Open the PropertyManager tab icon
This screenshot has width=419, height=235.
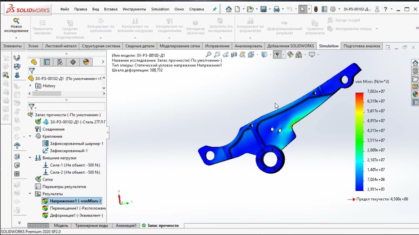click(x=47, y=62)
